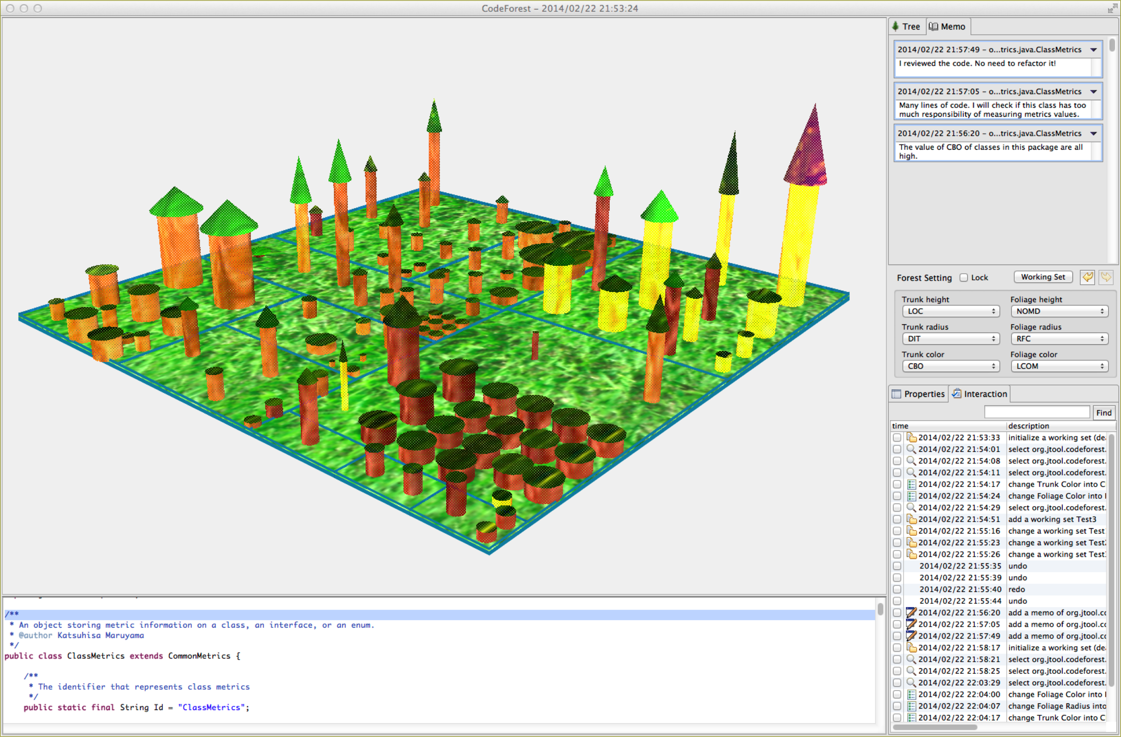This screenshot has height=737, width=1121.
Task: Switch to the Tree tab
Action: tap(906, 27)
